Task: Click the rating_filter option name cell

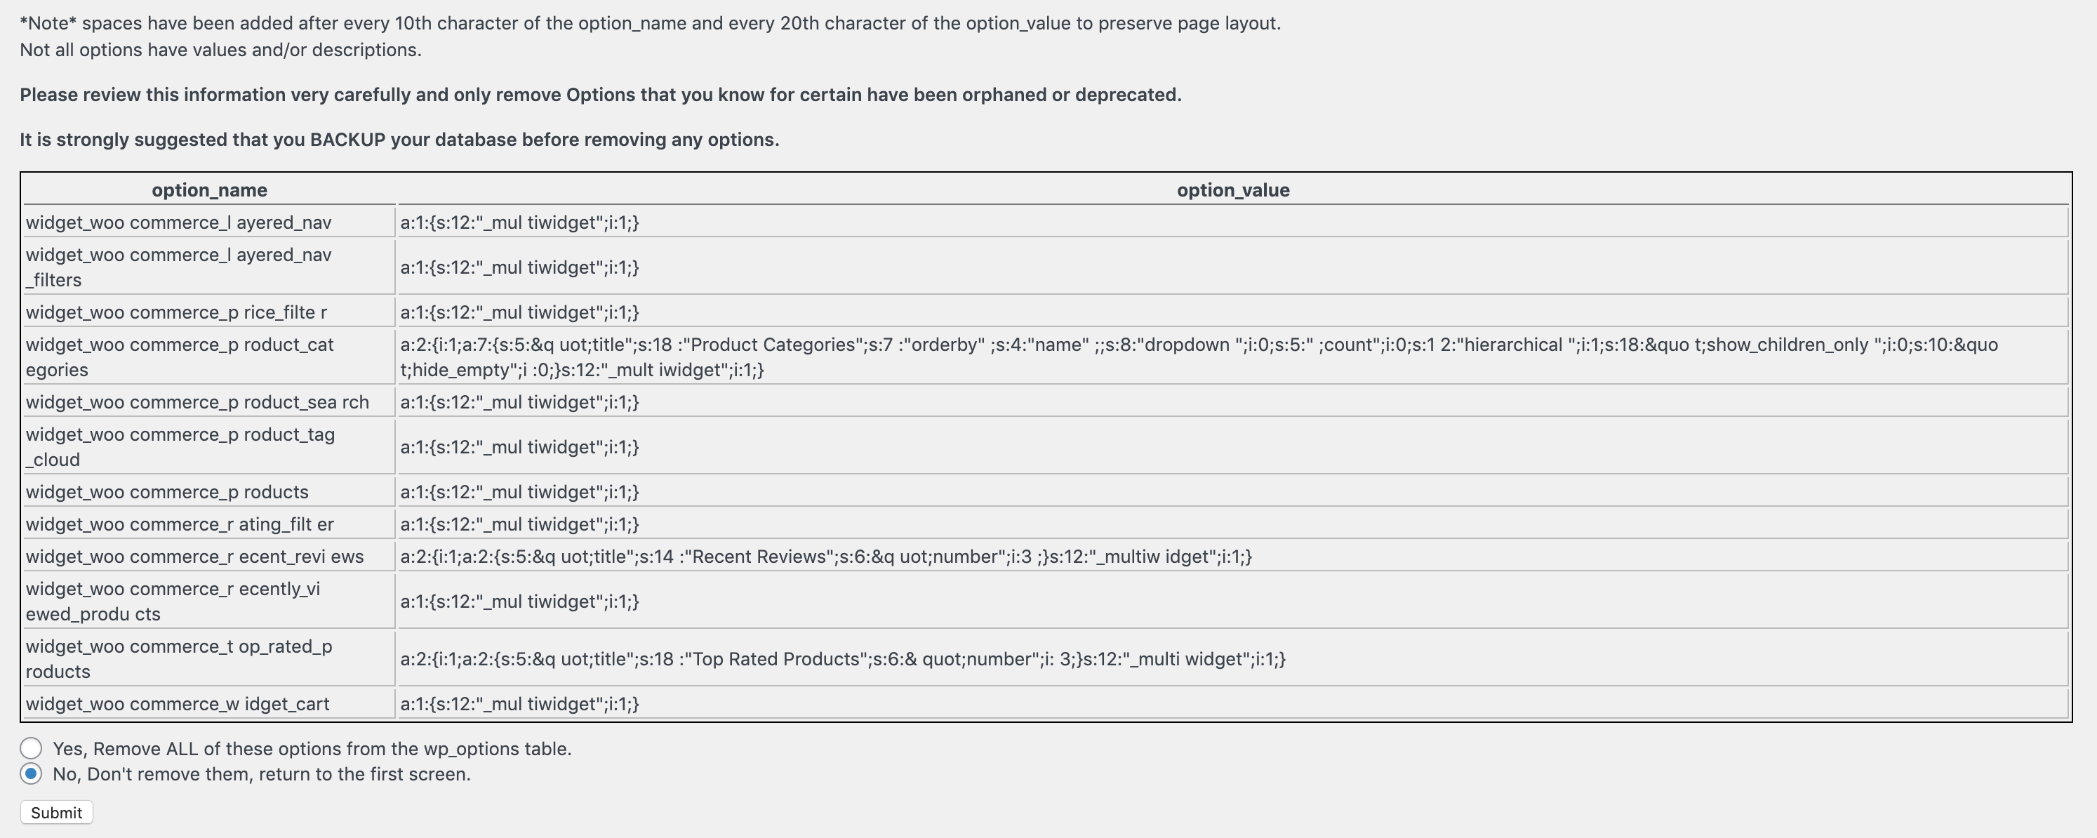Action: [x=180, y=524]
